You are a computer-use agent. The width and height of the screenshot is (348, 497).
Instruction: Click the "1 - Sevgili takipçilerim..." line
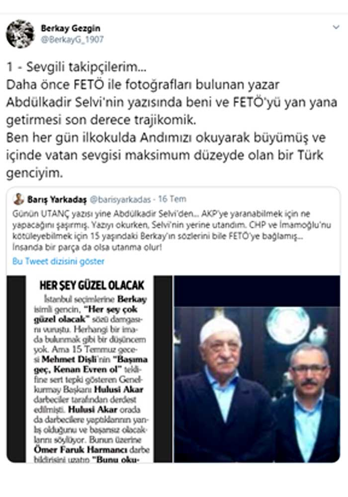click(77, 67)
